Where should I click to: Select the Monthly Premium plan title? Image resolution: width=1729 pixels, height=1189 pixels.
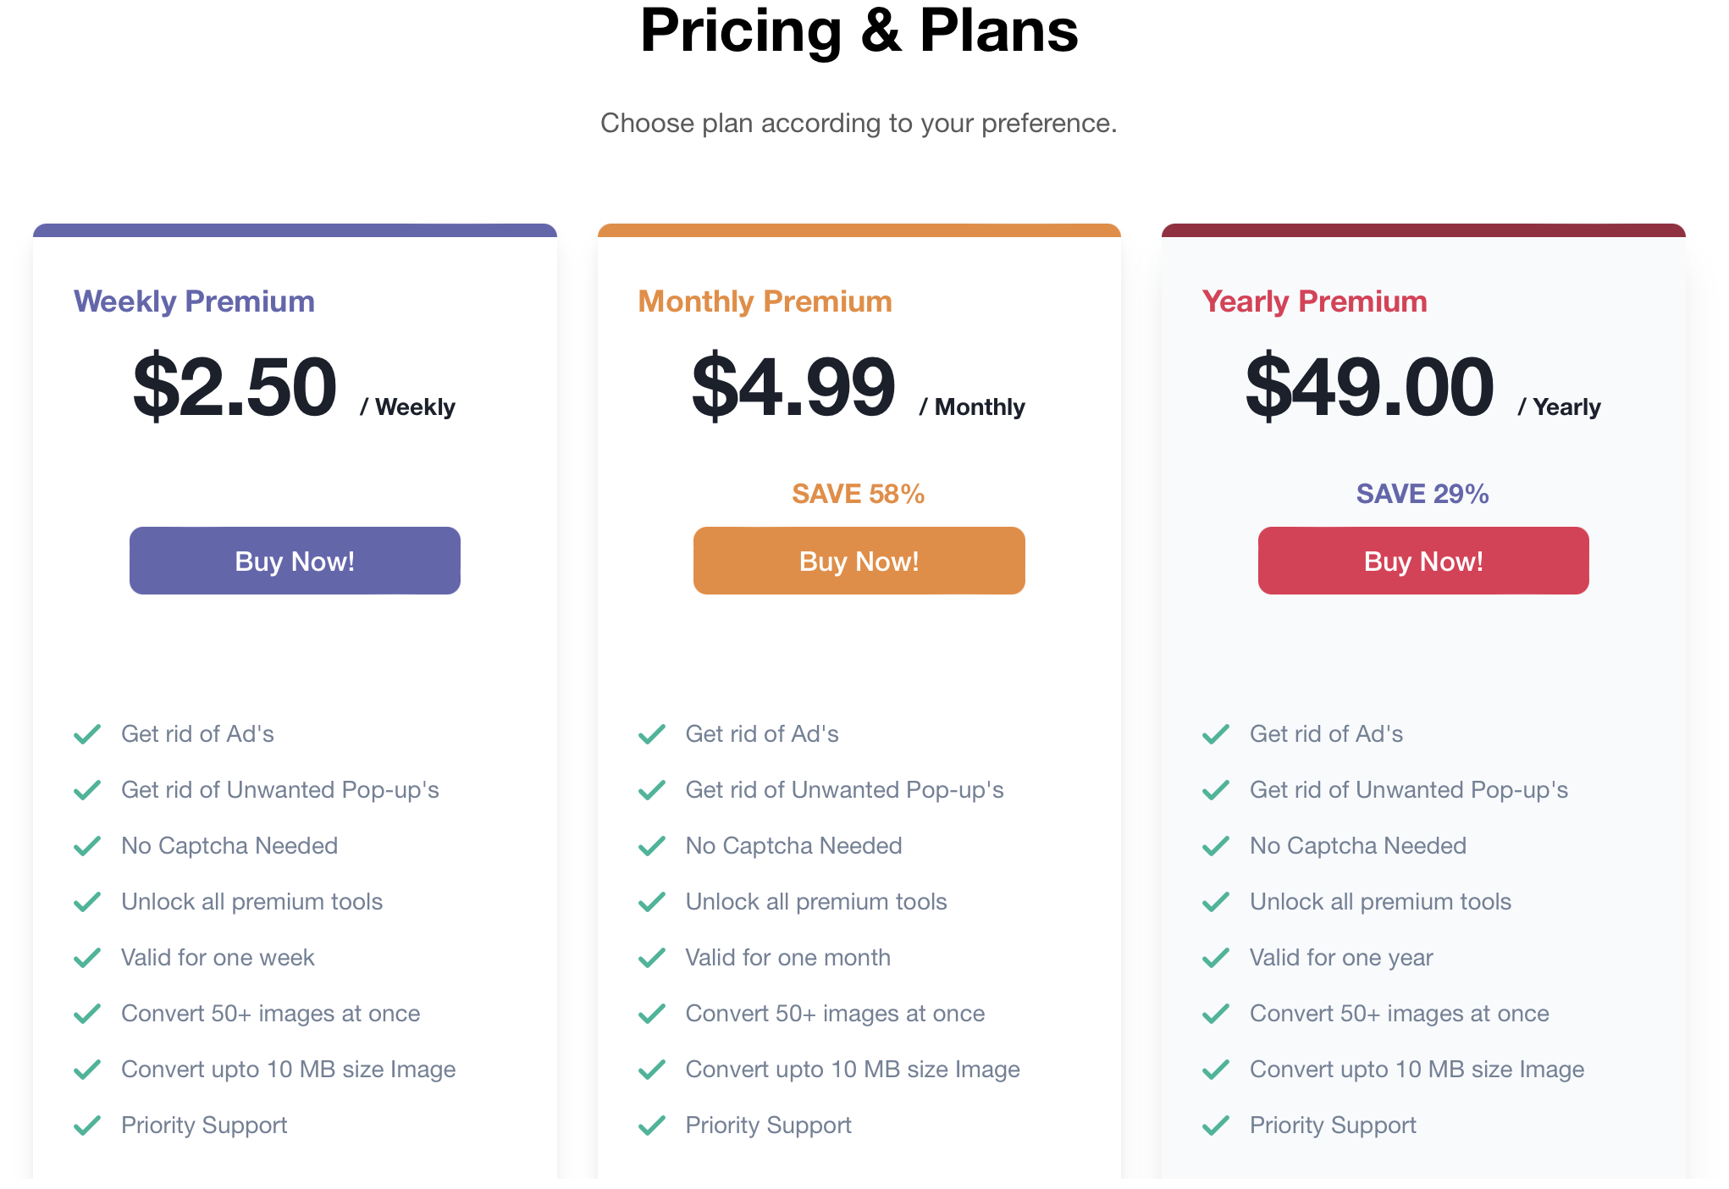[765, 301]
